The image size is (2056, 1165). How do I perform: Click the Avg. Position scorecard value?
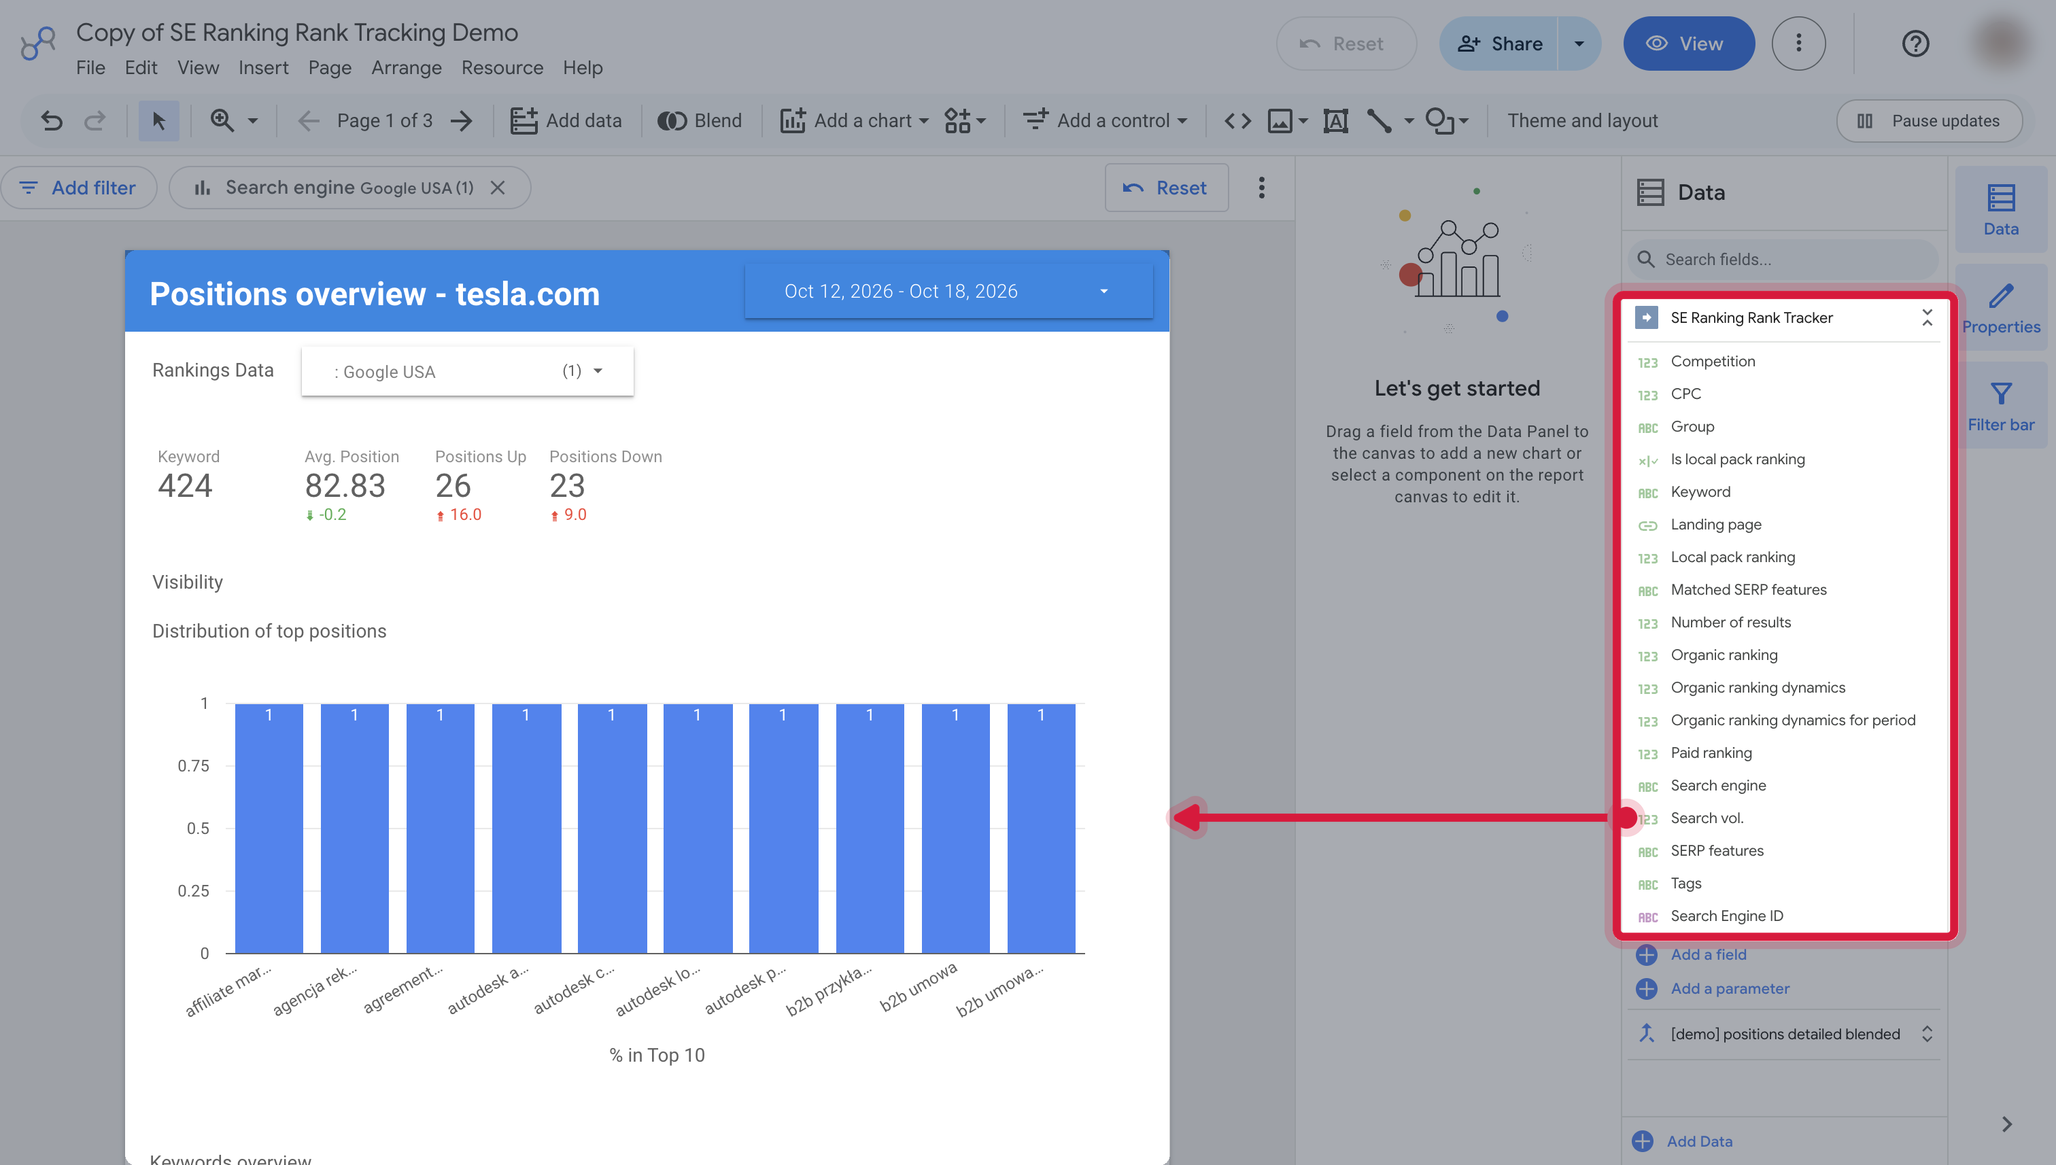(x=345, y=487)
